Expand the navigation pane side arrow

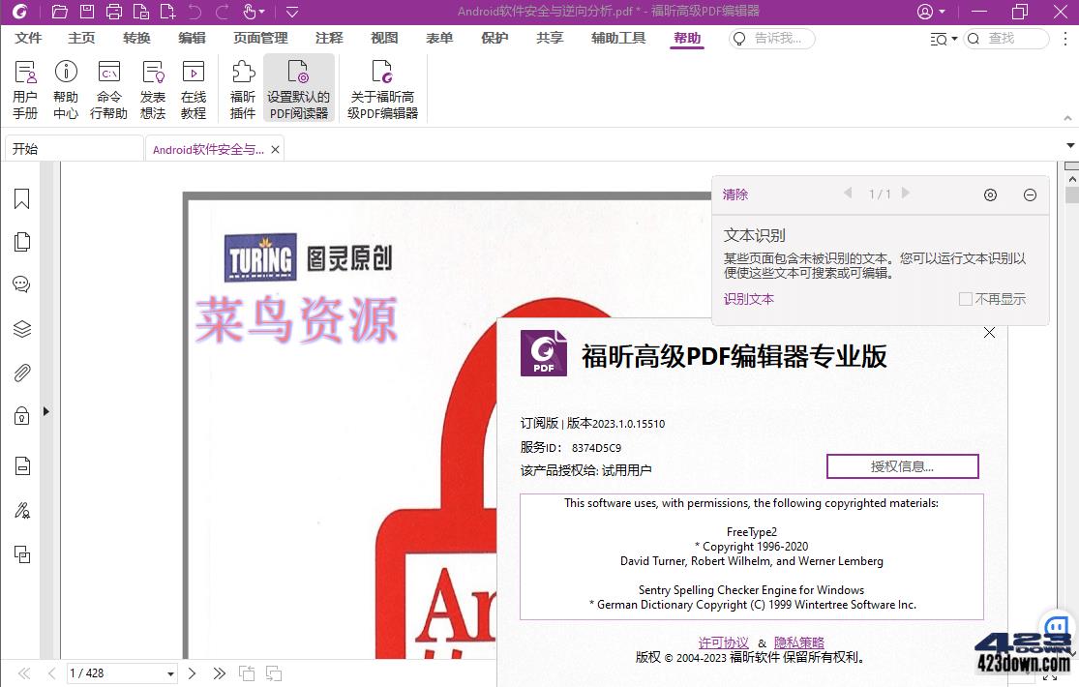tap(45, 410)
